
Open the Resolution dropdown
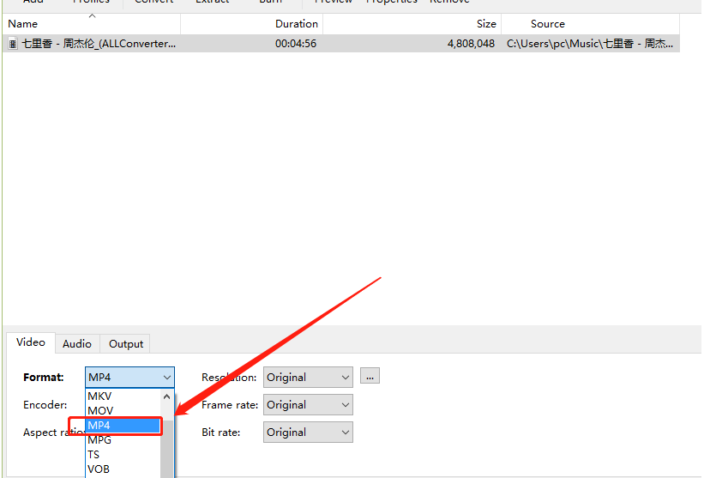[x=308, y=378]
